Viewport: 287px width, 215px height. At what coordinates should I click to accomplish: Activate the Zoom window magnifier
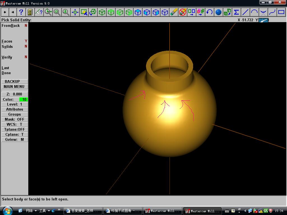[48, 12]
